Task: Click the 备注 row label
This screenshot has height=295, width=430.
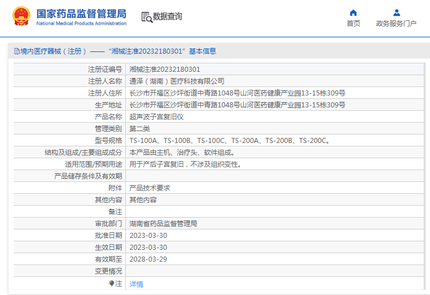Action: (x=115, y=212)
